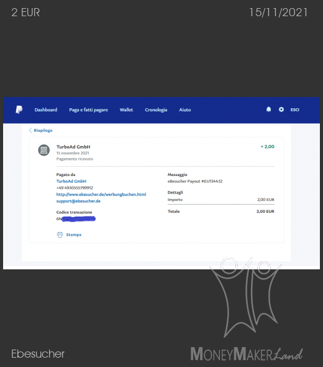Click the TurboAd GmbH transaction title
Screen dimensions: 323x367
coord(73,147)
